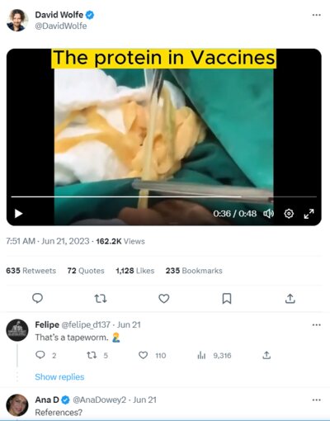
Task: Mute the video's sound
Action: (269, 214)
